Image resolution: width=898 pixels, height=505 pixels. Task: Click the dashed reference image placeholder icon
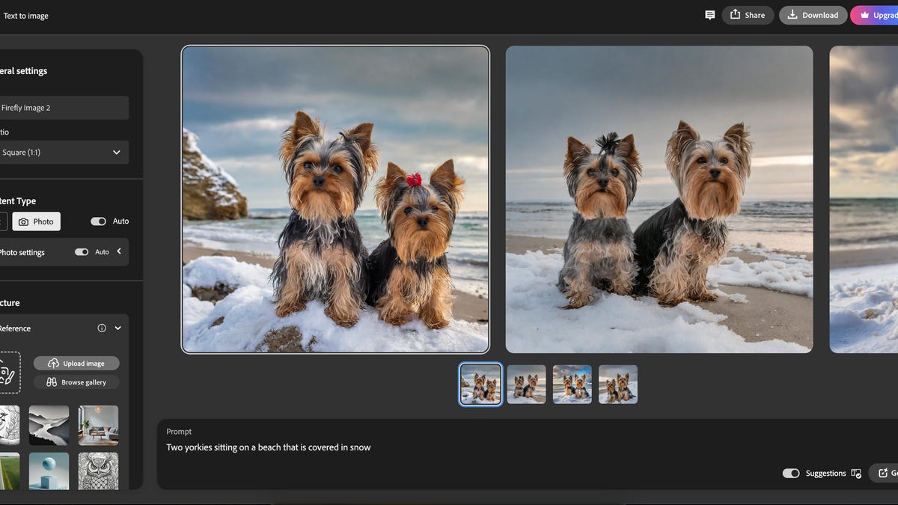tap(7, 373)
